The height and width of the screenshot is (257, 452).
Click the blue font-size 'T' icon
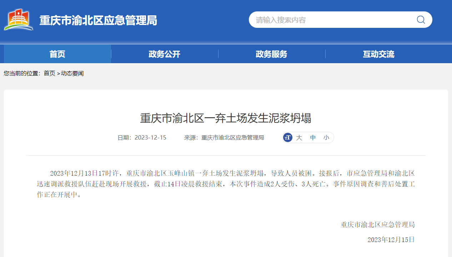(x=288, y=137)
